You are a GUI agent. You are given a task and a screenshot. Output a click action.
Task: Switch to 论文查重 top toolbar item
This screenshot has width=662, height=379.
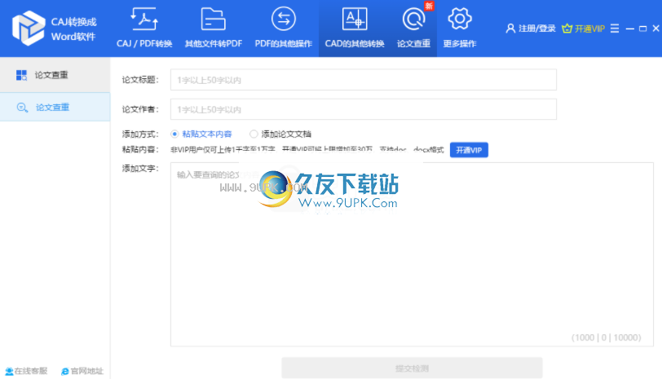[x=413, y=28]
